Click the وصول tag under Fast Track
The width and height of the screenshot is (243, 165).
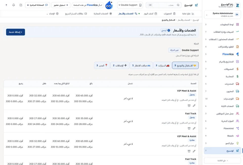pyautogui.click(x=192, y=117)
